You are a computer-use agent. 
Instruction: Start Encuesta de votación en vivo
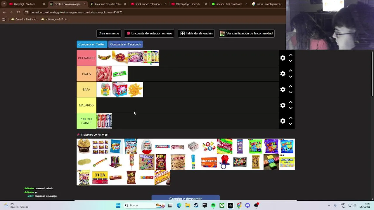pos(149,33)
